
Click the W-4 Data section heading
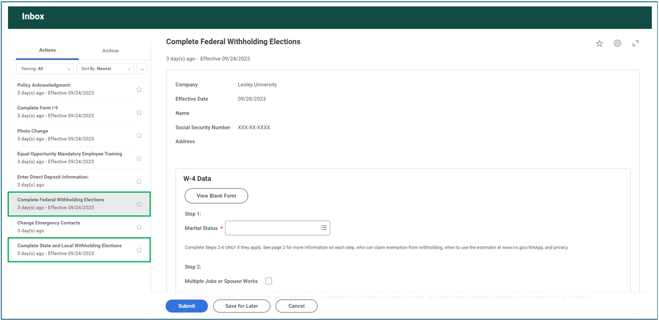pyautogui.click(x=197, y=179)
